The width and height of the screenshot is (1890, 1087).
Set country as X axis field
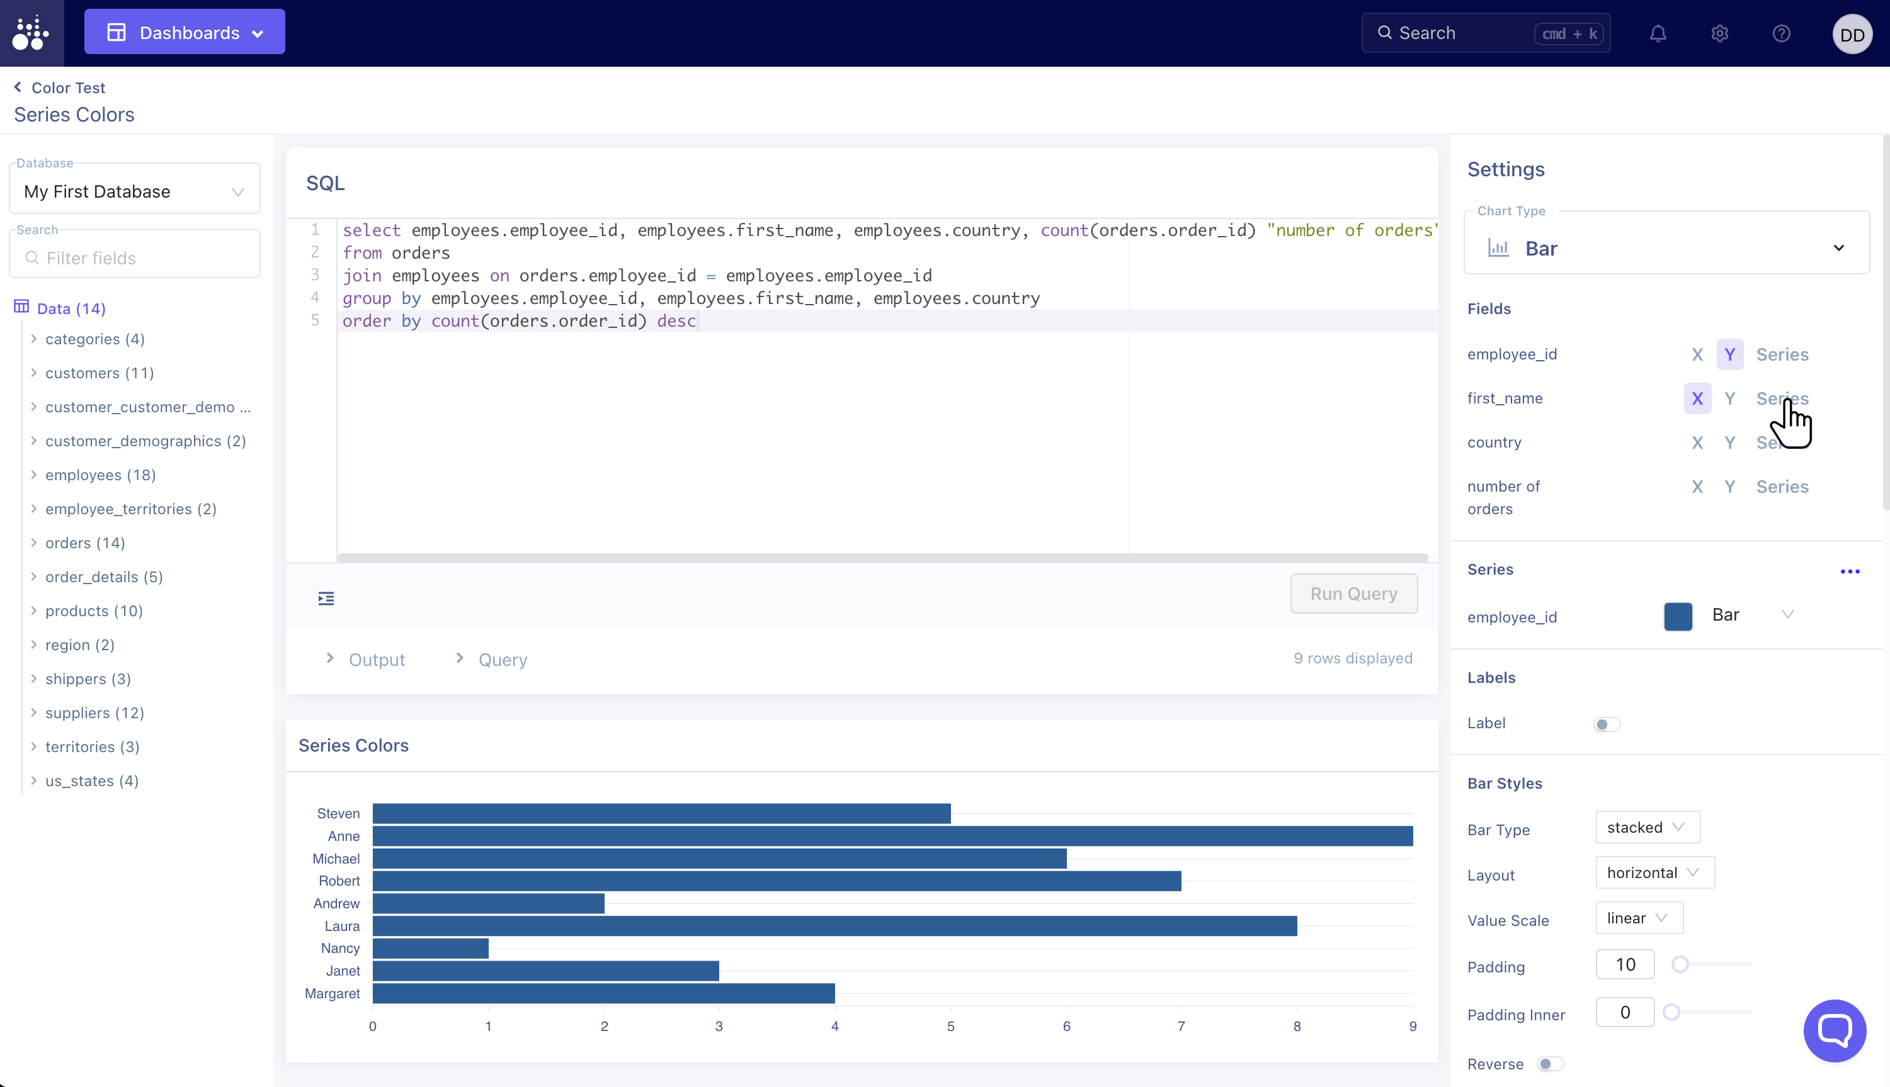[1697, 442]
